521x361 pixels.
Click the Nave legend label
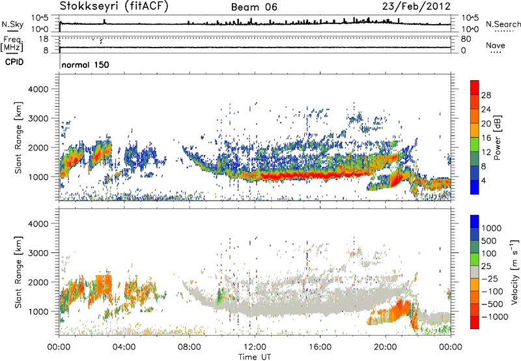(496, 45)
